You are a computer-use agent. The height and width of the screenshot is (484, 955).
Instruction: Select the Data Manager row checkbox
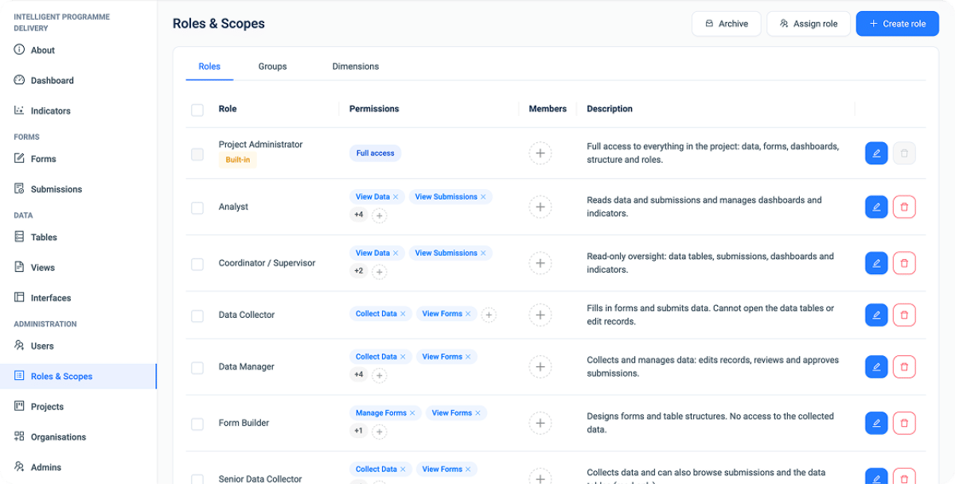197,368
